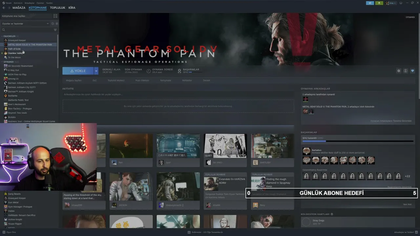Select the KÜTÜPHANE tab

tap(38, 8)
